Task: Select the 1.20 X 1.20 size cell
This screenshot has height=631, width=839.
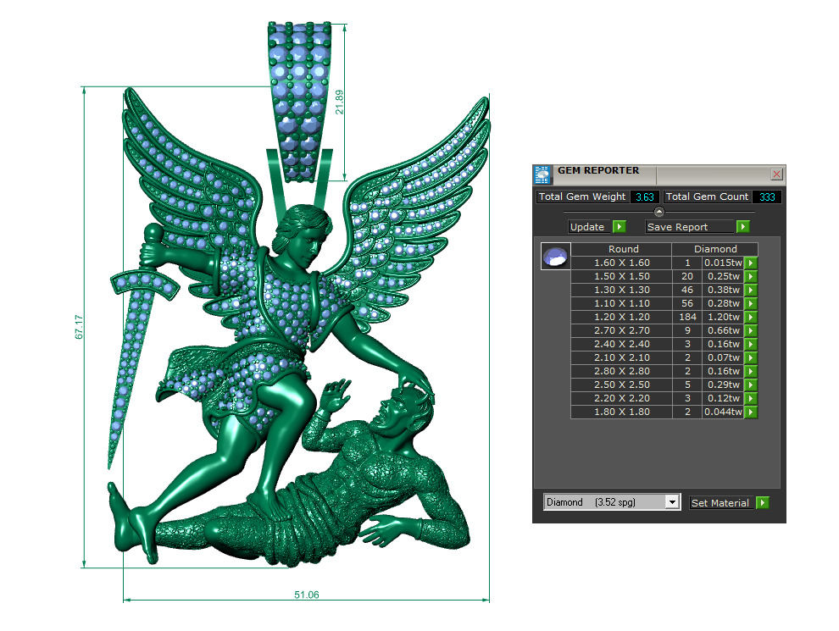Action: tap(622, 317)
